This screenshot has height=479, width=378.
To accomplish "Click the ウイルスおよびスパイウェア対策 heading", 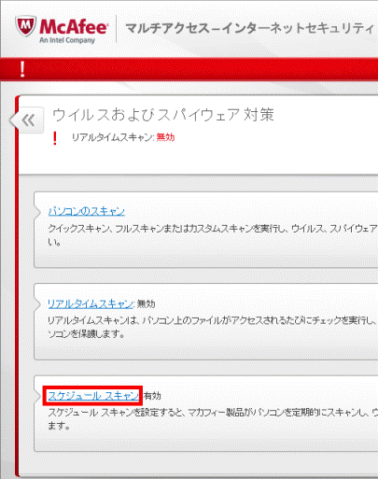I will click(163, 115).
